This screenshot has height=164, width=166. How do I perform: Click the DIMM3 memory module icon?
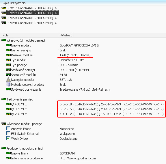[x=4, y=18]
